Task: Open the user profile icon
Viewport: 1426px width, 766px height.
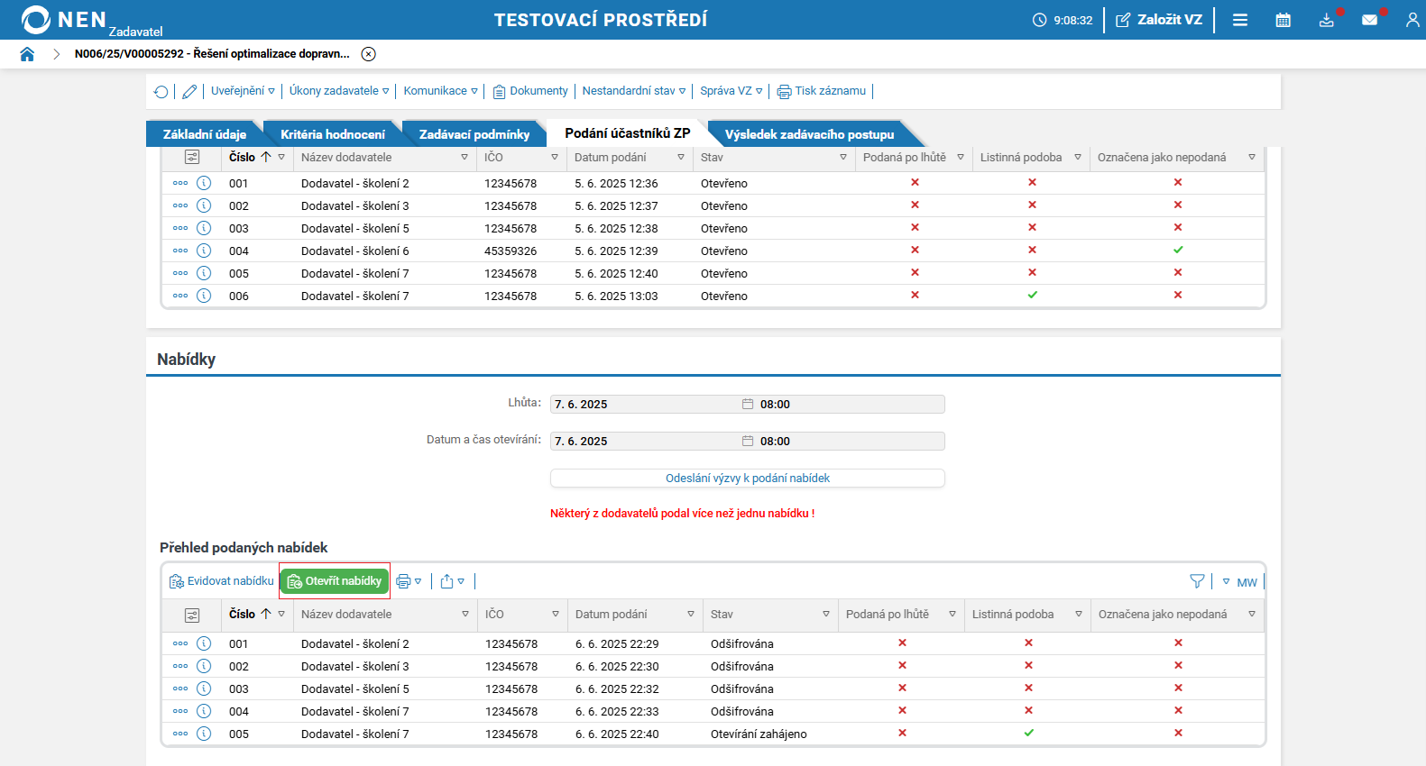Action: click(x=1412, y=20)
